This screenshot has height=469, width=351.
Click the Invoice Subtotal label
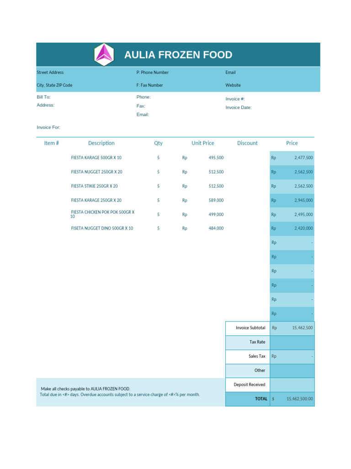point(250,328)
